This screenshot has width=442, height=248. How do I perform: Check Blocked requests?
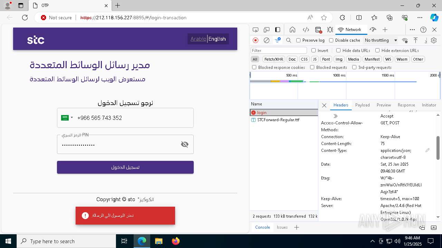click(312, 68)
